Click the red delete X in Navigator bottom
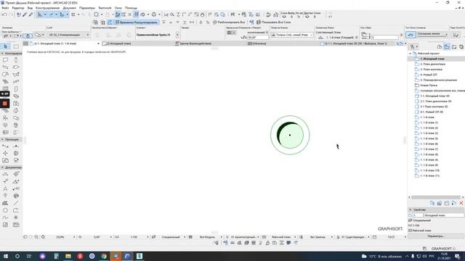Viewport: 465px width, 261px height. pos(461,203)
